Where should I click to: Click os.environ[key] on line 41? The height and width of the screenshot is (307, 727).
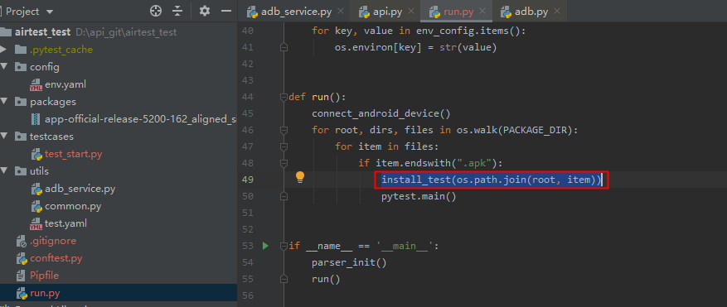click(378, 48)
